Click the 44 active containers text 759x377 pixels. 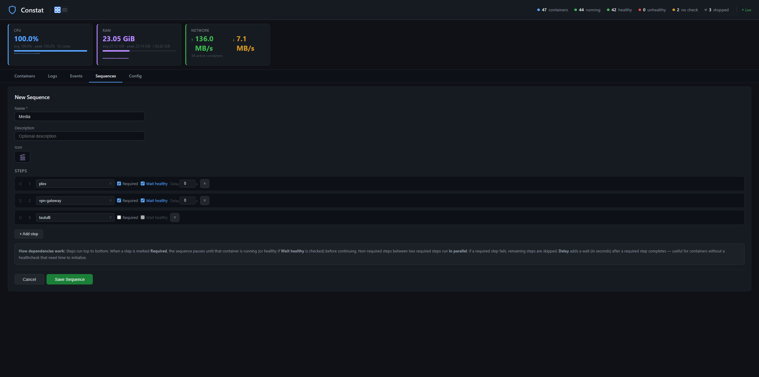[207, 56]
